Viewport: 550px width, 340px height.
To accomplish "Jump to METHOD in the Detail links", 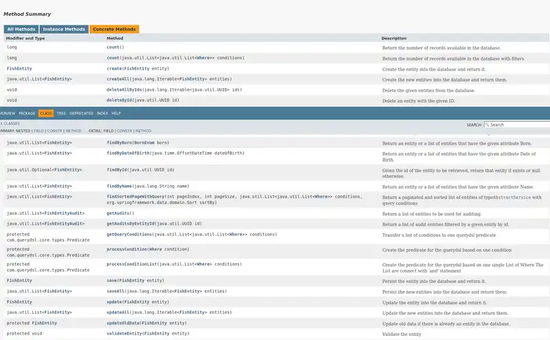I will (143, 131).
